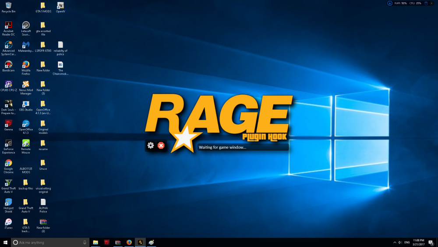
Task: Select the Malwarebytes desktop shortcut
Action: click(x=25, y=45)
